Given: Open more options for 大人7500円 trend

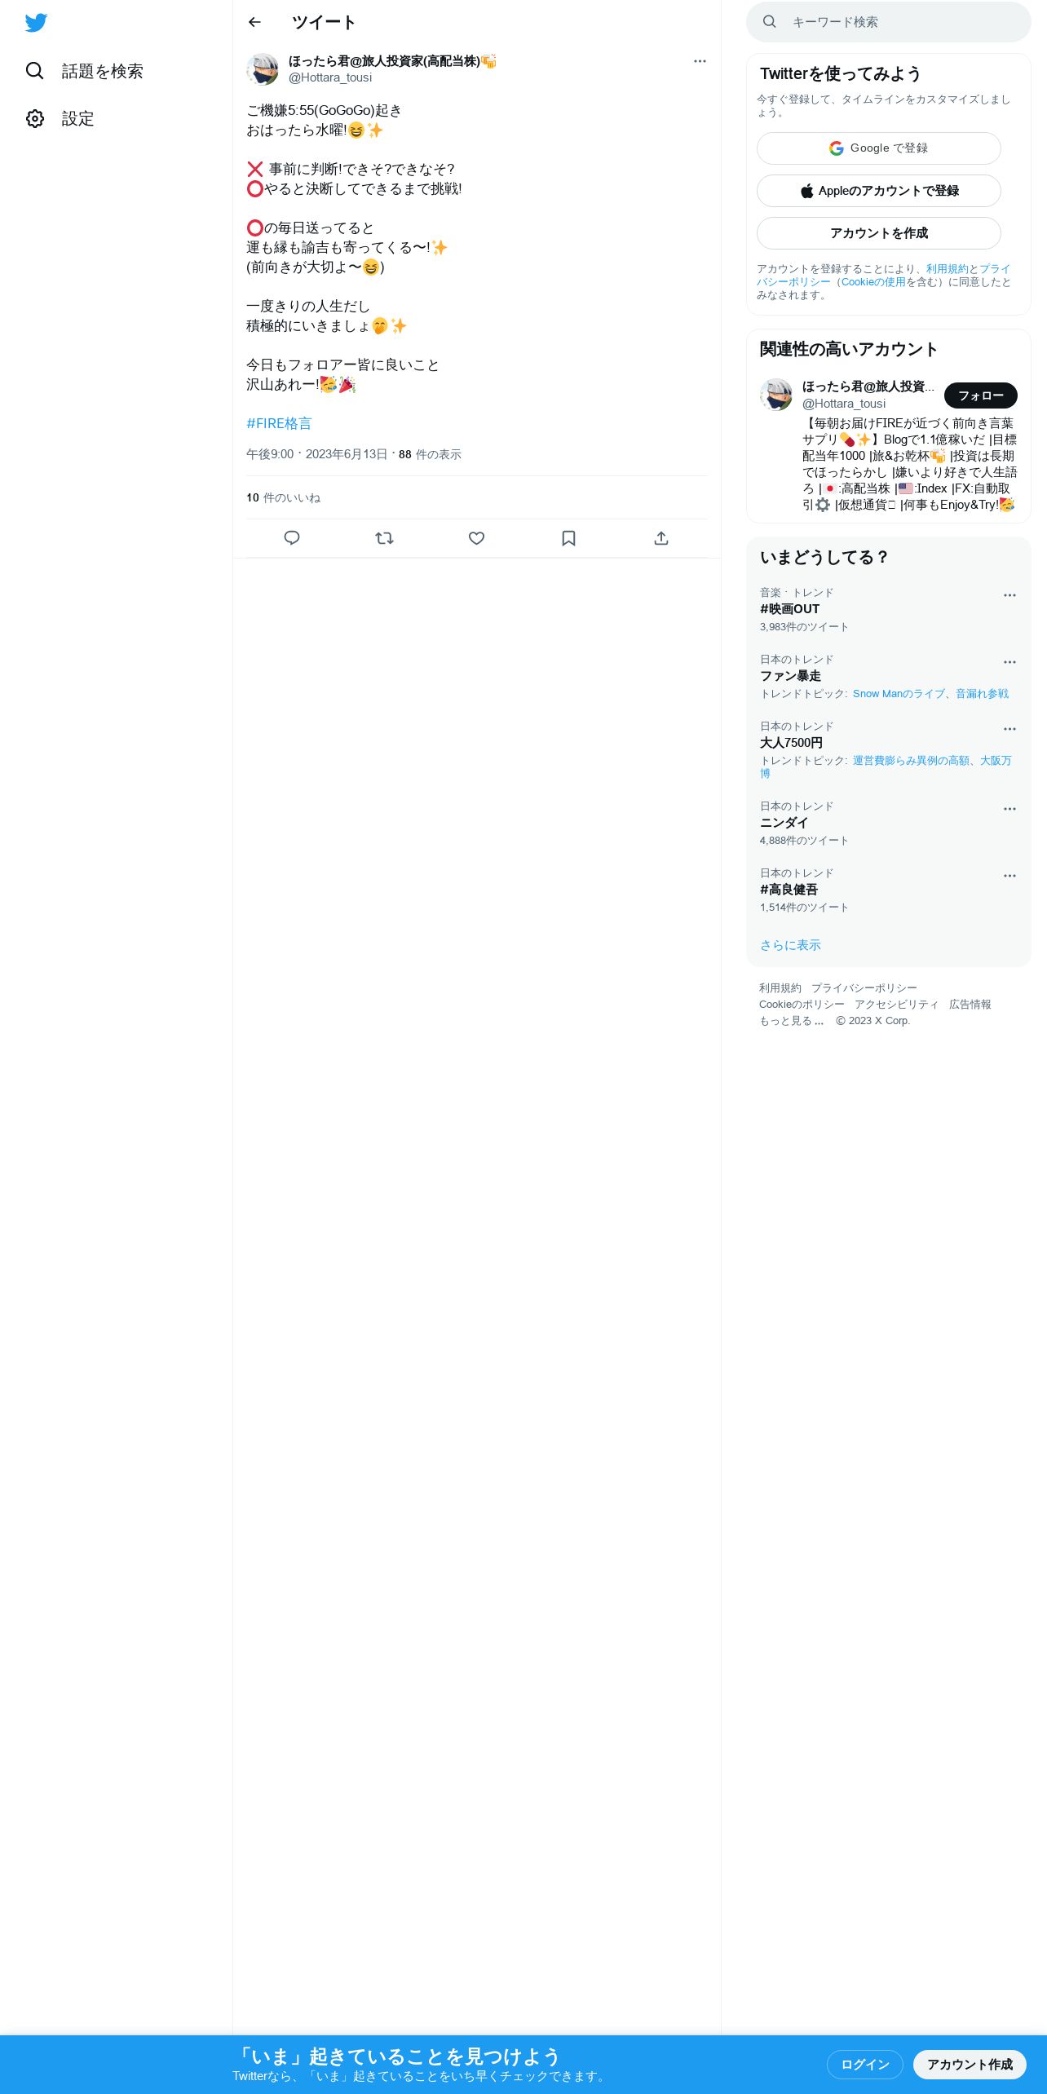Looking at the screenshot, I should 1009,729.
